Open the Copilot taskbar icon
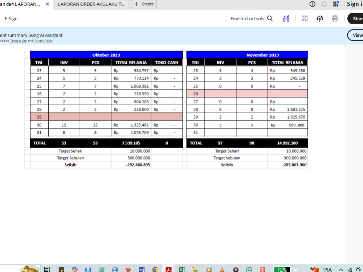This screenshot has height=272, width=363. pyautogui.click(x=74, y=269)
